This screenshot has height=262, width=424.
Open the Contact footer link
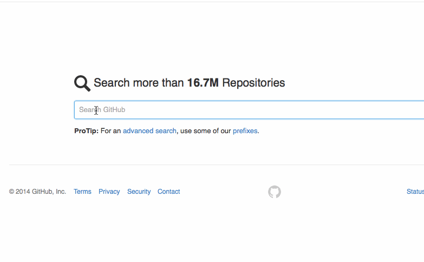coord(169,192)
